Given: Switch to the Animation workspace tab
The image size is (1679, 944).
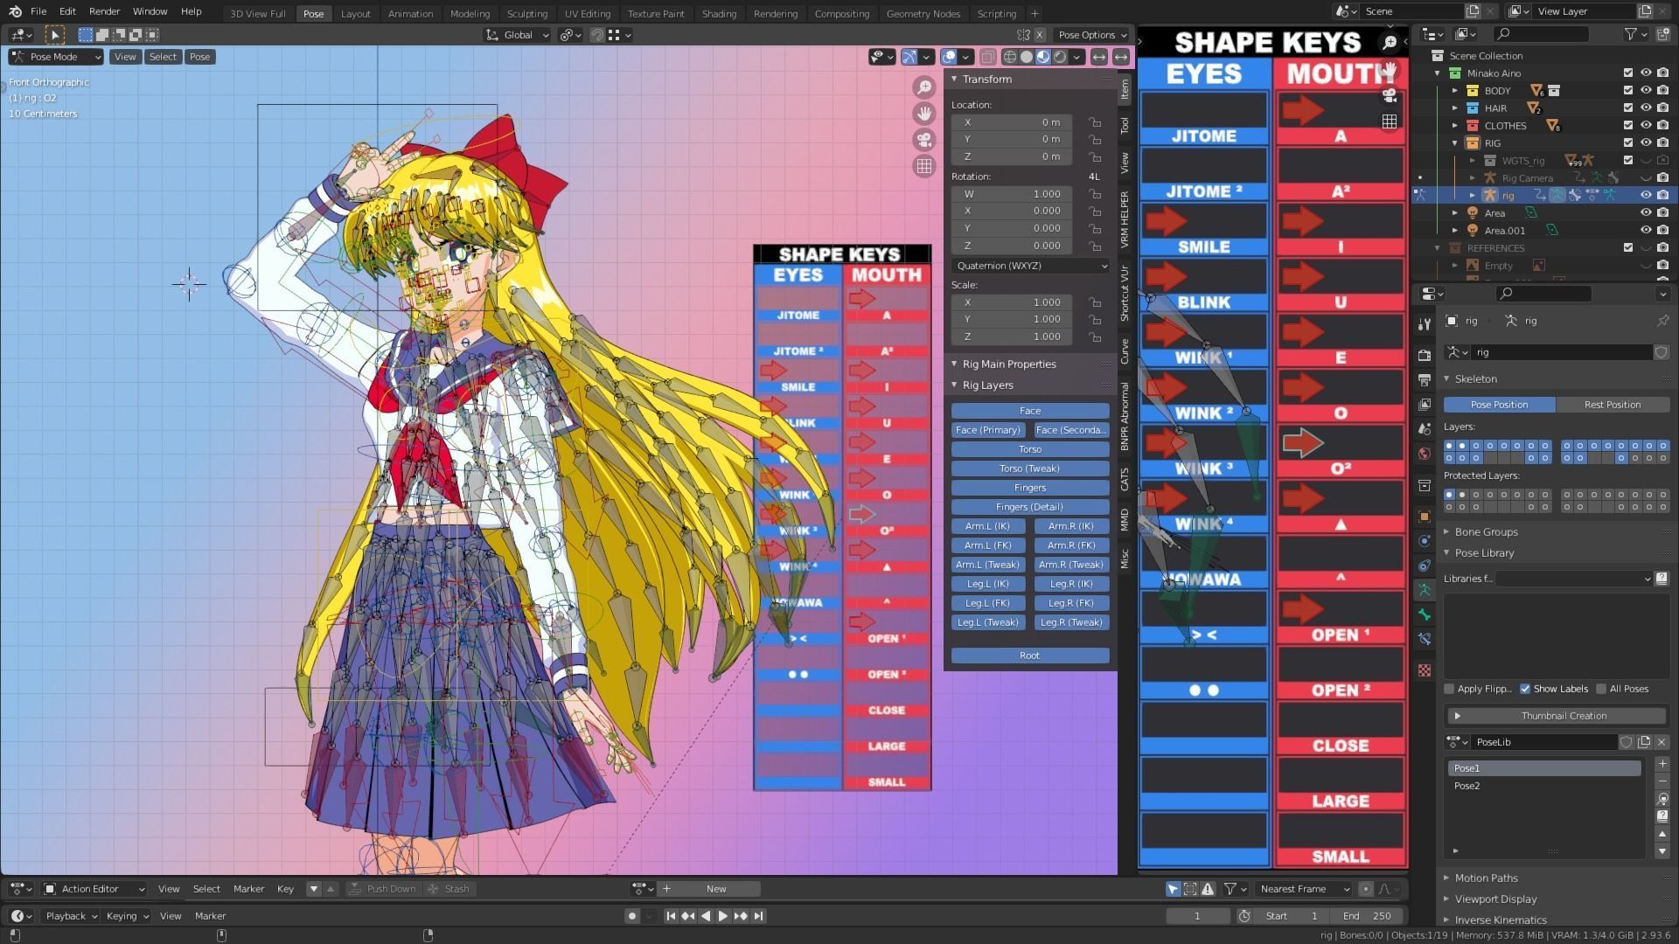Looking at the screenshot, I should click(x=410, y=13).
